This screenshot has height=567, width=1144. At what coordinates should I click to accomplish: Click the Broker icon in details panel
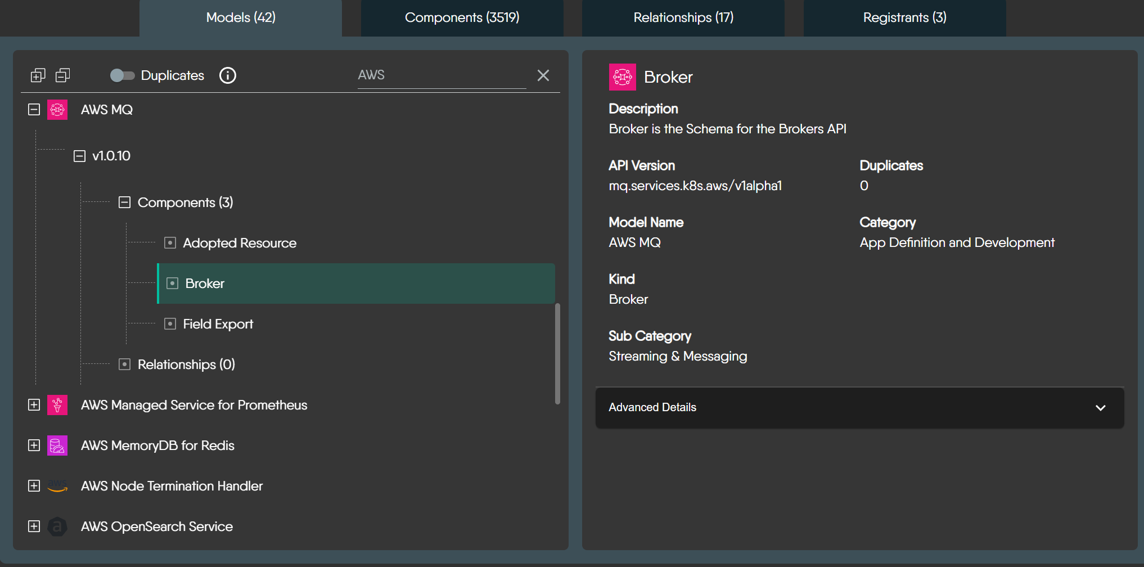tap(622, 77)
